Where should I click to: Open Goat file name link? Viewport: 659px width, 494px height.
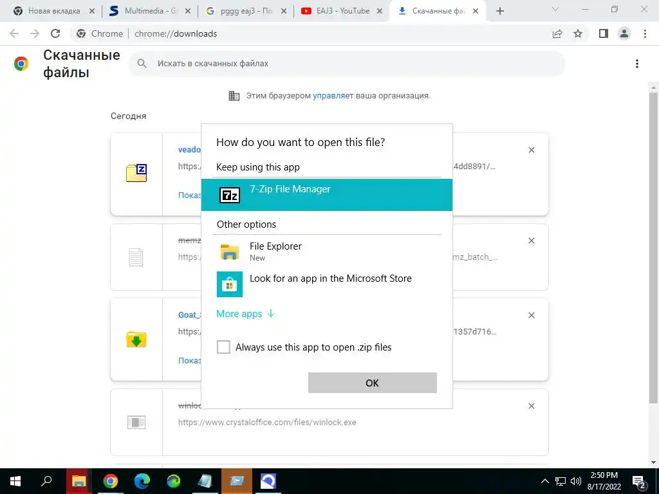coord(190,315)
